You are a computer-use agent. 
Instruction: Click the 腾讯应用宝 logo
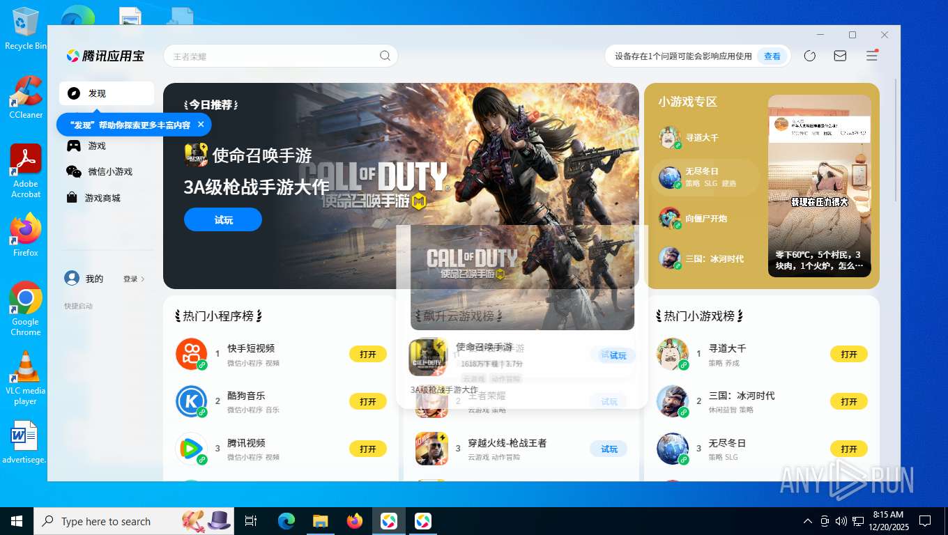tap(105, 56)
